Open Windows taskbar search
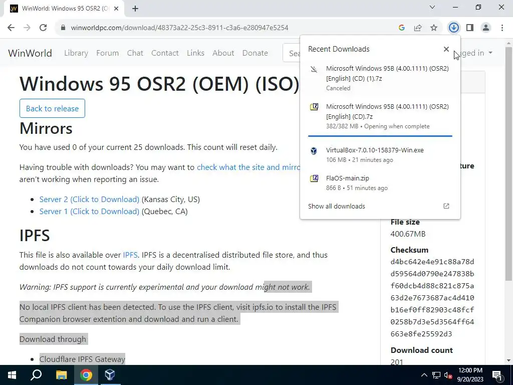This screenshot has width=513, height=385. point(36,375)
